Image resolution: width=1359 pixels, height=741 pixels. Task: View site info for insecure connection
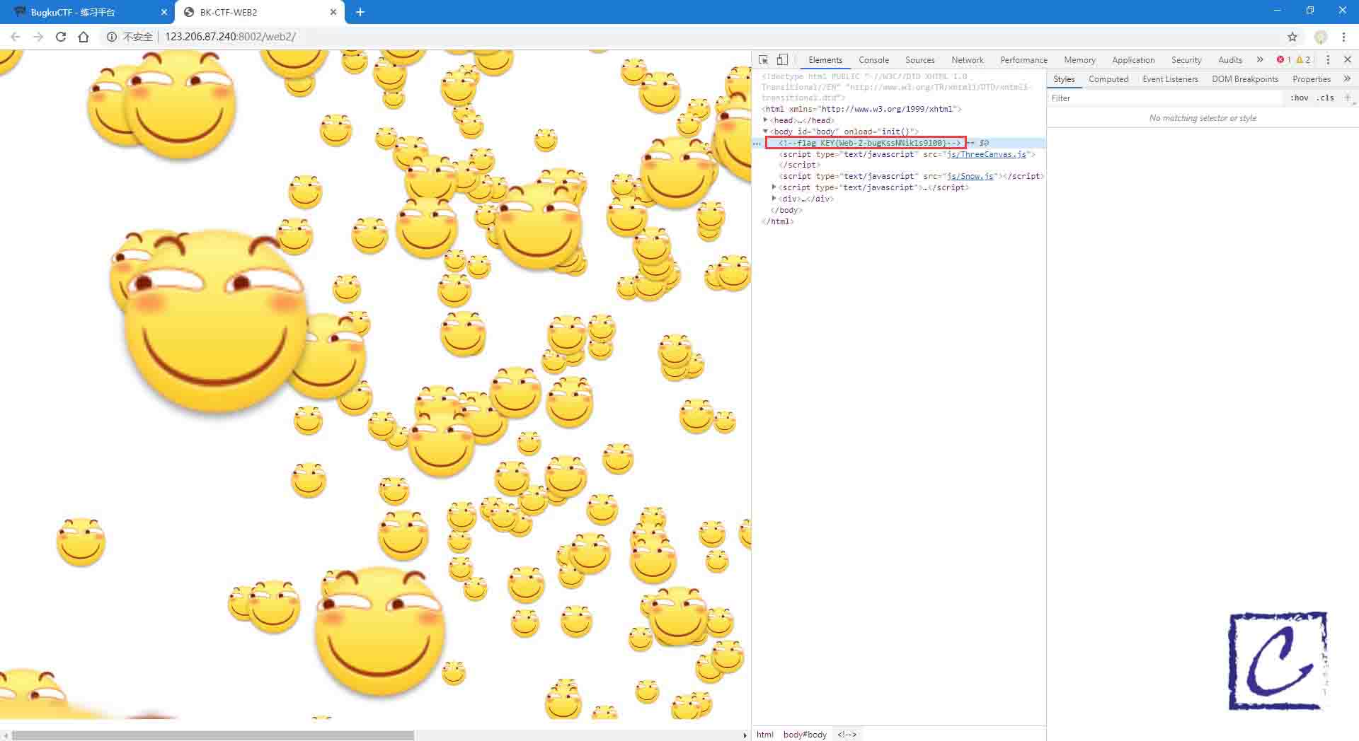(x=130, y=37)
